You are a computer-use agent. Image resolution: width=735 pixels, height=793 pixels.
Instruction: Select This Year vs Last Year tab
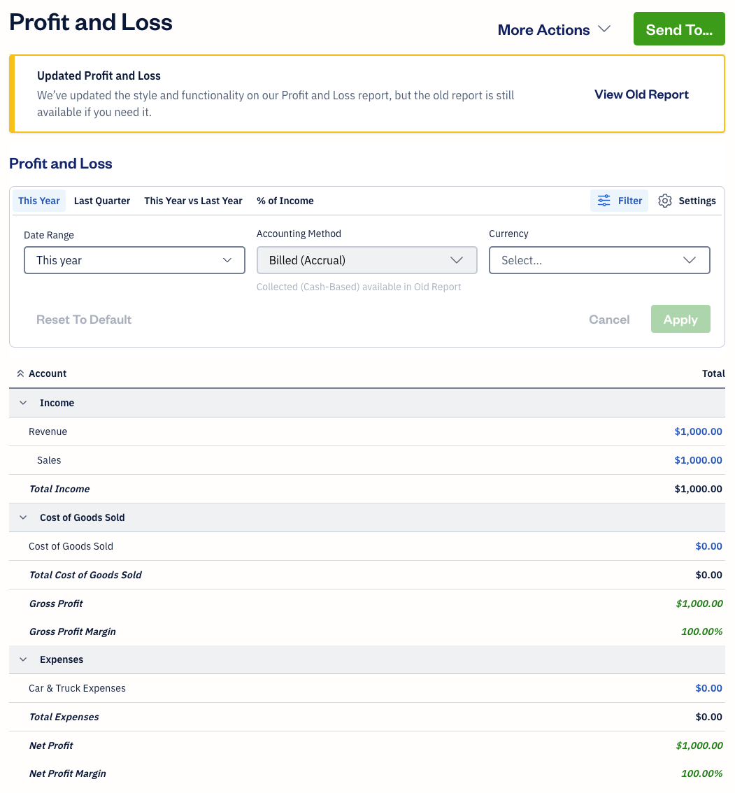click(x=193, y=201)
